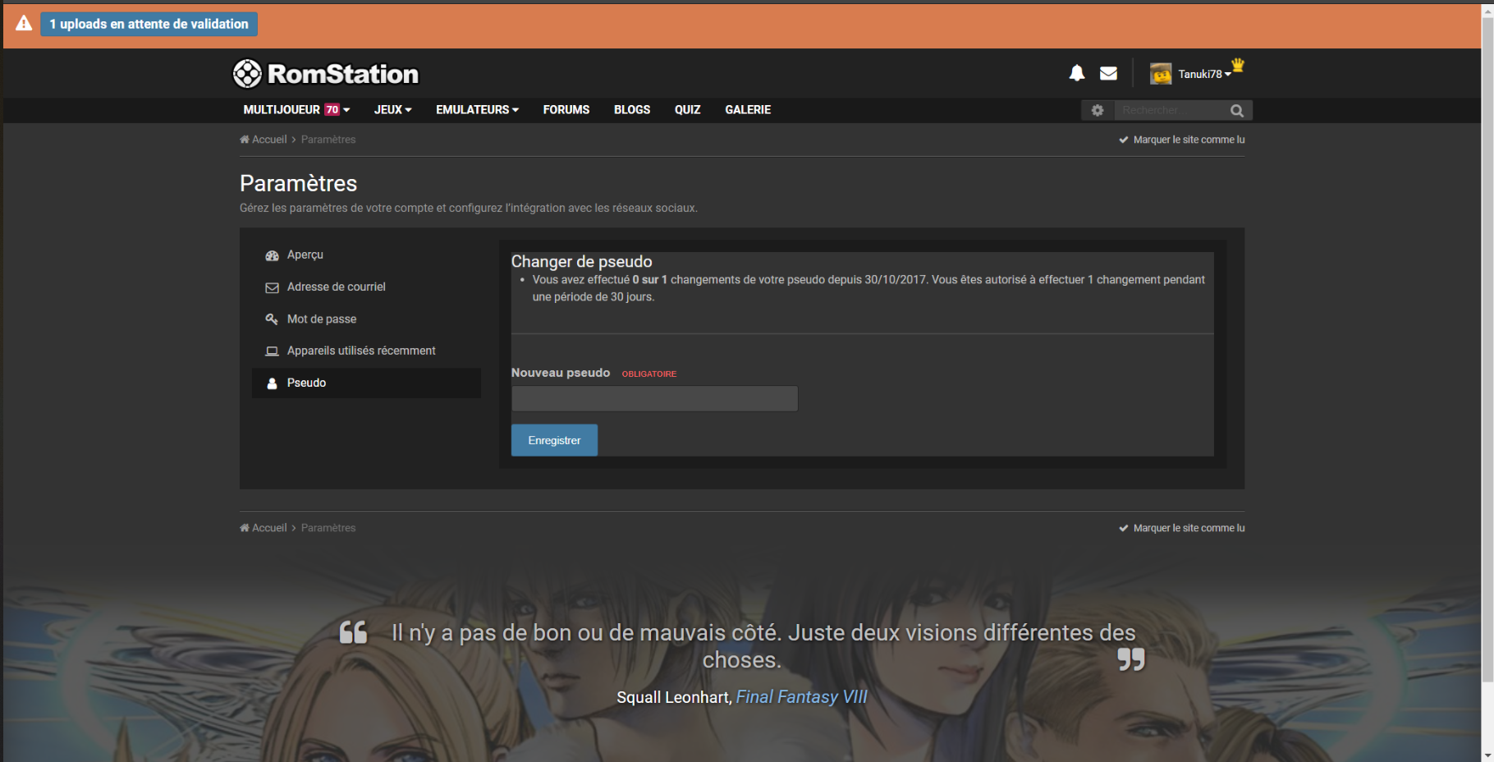Image resolution: width=1494 pixels, height=762 pixels.
Task: Click Paramètres in bottom breadcrumb
Action: tap(328, 528)
